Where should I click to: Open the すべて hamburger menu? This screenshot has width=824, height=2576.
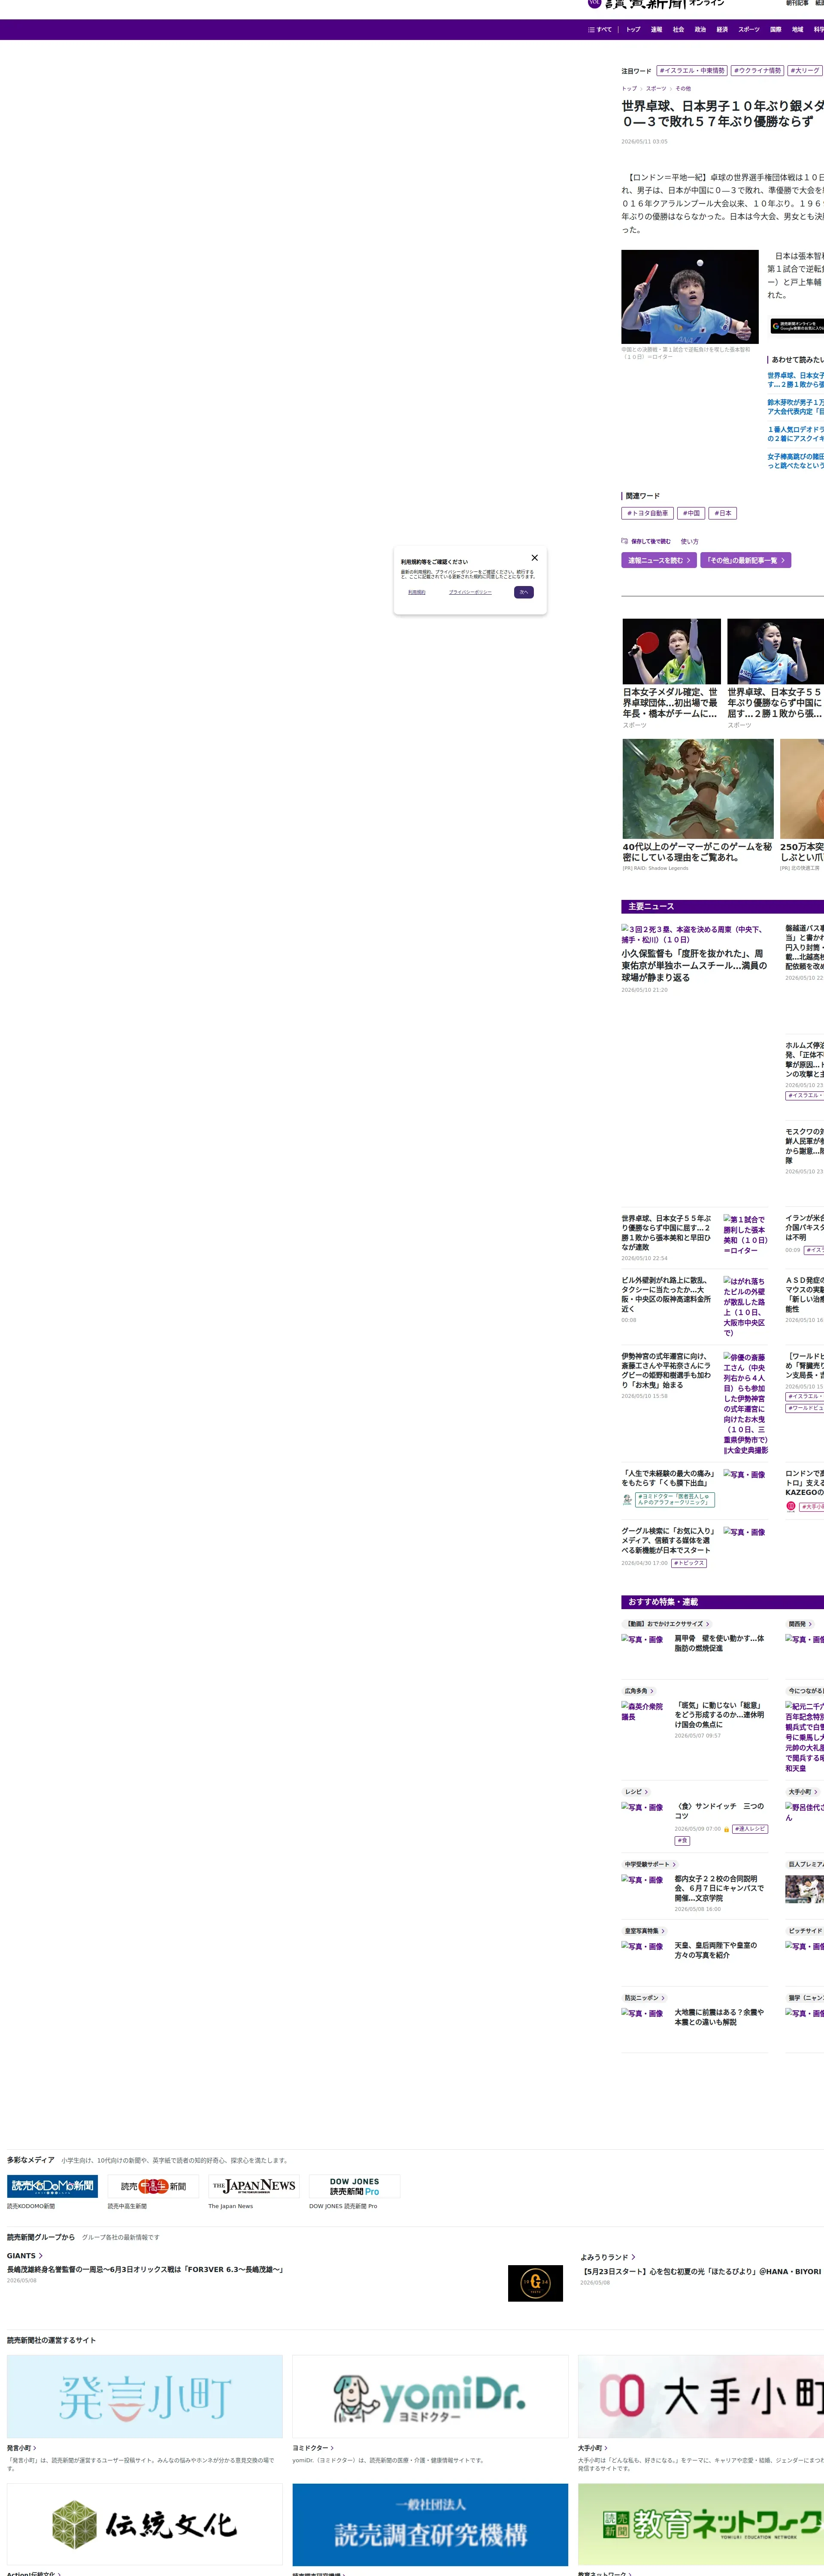pyautogui.click(x=600, y=30)
